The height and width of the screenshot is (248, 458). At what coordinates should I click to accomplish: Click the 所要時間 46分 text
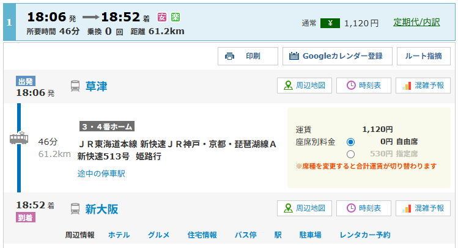coord(53,32)
